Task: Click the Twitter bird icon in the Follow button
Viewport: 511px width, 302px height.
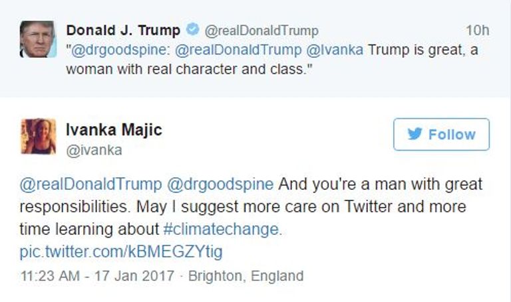Action: click(415, 134)
